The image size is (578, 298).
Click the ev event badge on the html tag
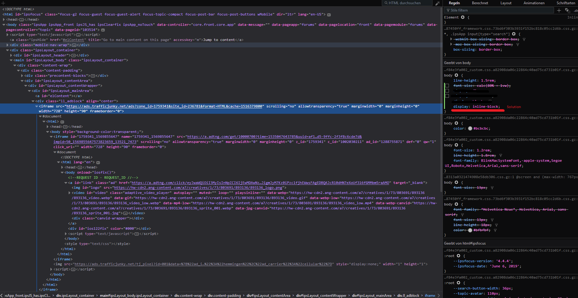(x=329, y=15)
